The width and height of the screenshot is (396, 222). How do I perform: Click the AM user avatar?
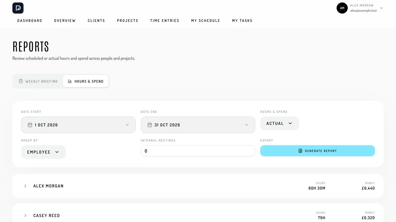pos(342,8)
